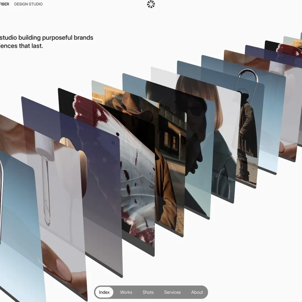Switch to the Works tab
This screenshot has height=302, width=302.
[126, 292]
